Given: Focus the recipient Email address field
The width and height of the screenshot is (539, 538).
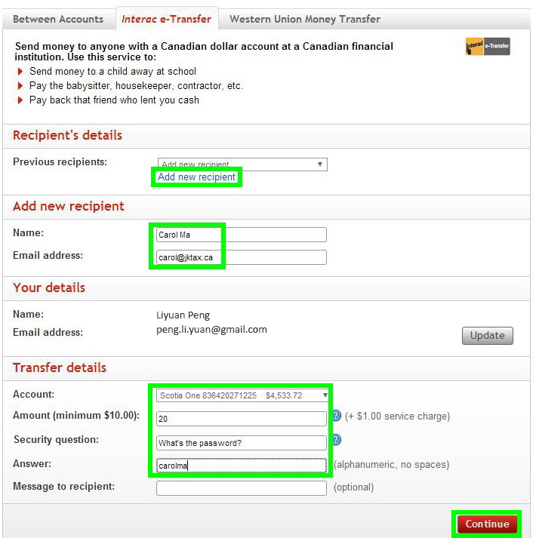Looking at the screenshot, I should [242, 257].
